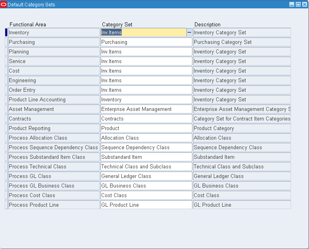Click Process Substandard Item Class functional area
This screenshot has height=249, width=309.
click(x=54, y=157)
